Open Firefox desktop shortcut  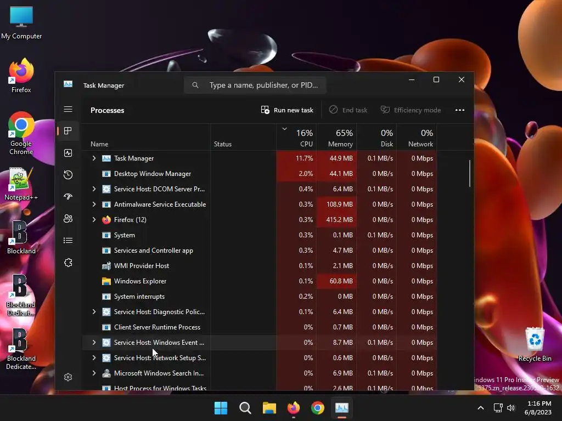point(21,76)
